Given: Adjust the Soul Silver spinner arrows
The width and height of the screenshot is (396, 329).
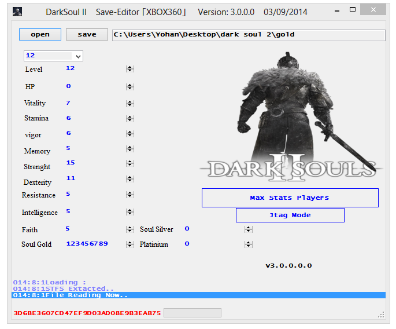Looking at the screenshot, I should tap(248, 229).
